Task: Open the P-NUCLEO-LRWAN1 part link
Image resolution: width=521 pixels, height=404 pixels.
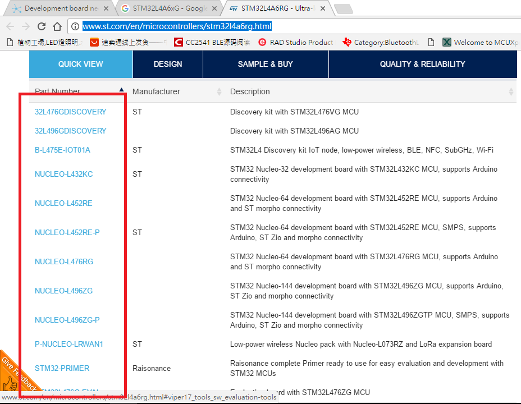Action: click(x=69, y=345)
